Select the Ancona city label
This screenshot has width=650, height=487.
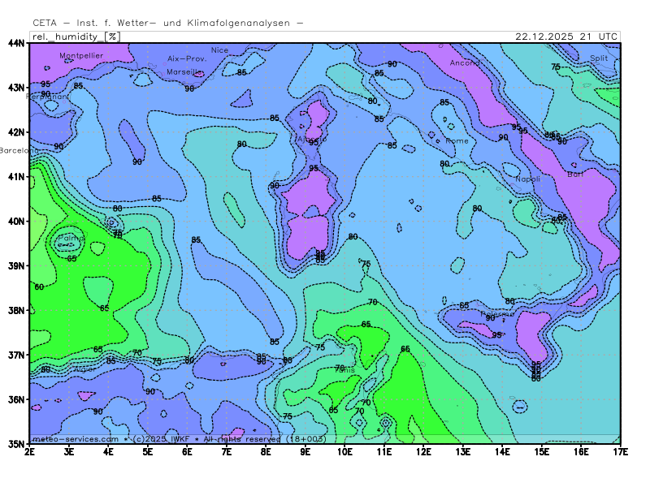[465, 62]
